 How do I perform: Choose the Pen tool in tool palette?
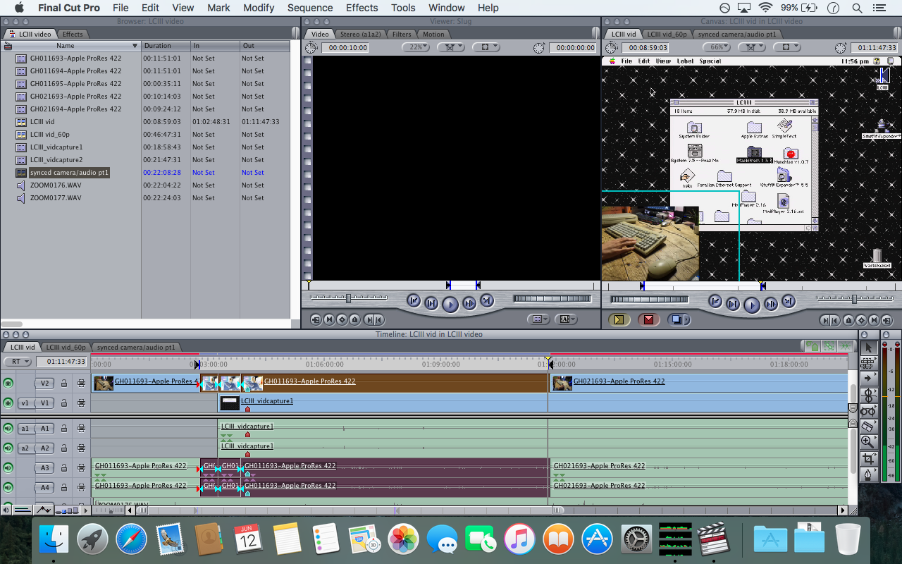tap(868, 474)
